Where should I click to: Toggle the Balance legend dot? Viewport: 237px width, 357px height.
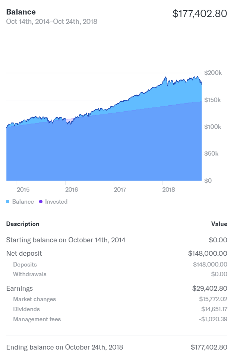pos(8,201)
